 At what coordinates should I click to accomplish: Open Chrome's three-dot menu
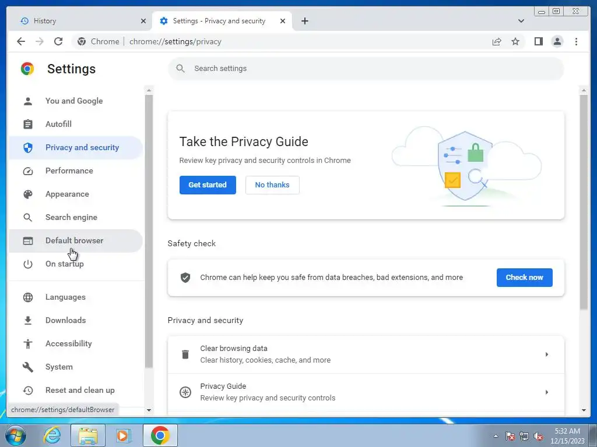coord(576,41)
